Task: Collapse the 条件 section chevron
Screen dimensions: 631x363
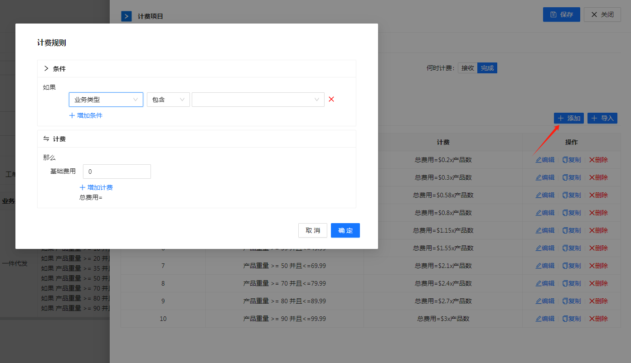Action: point(46,69)
